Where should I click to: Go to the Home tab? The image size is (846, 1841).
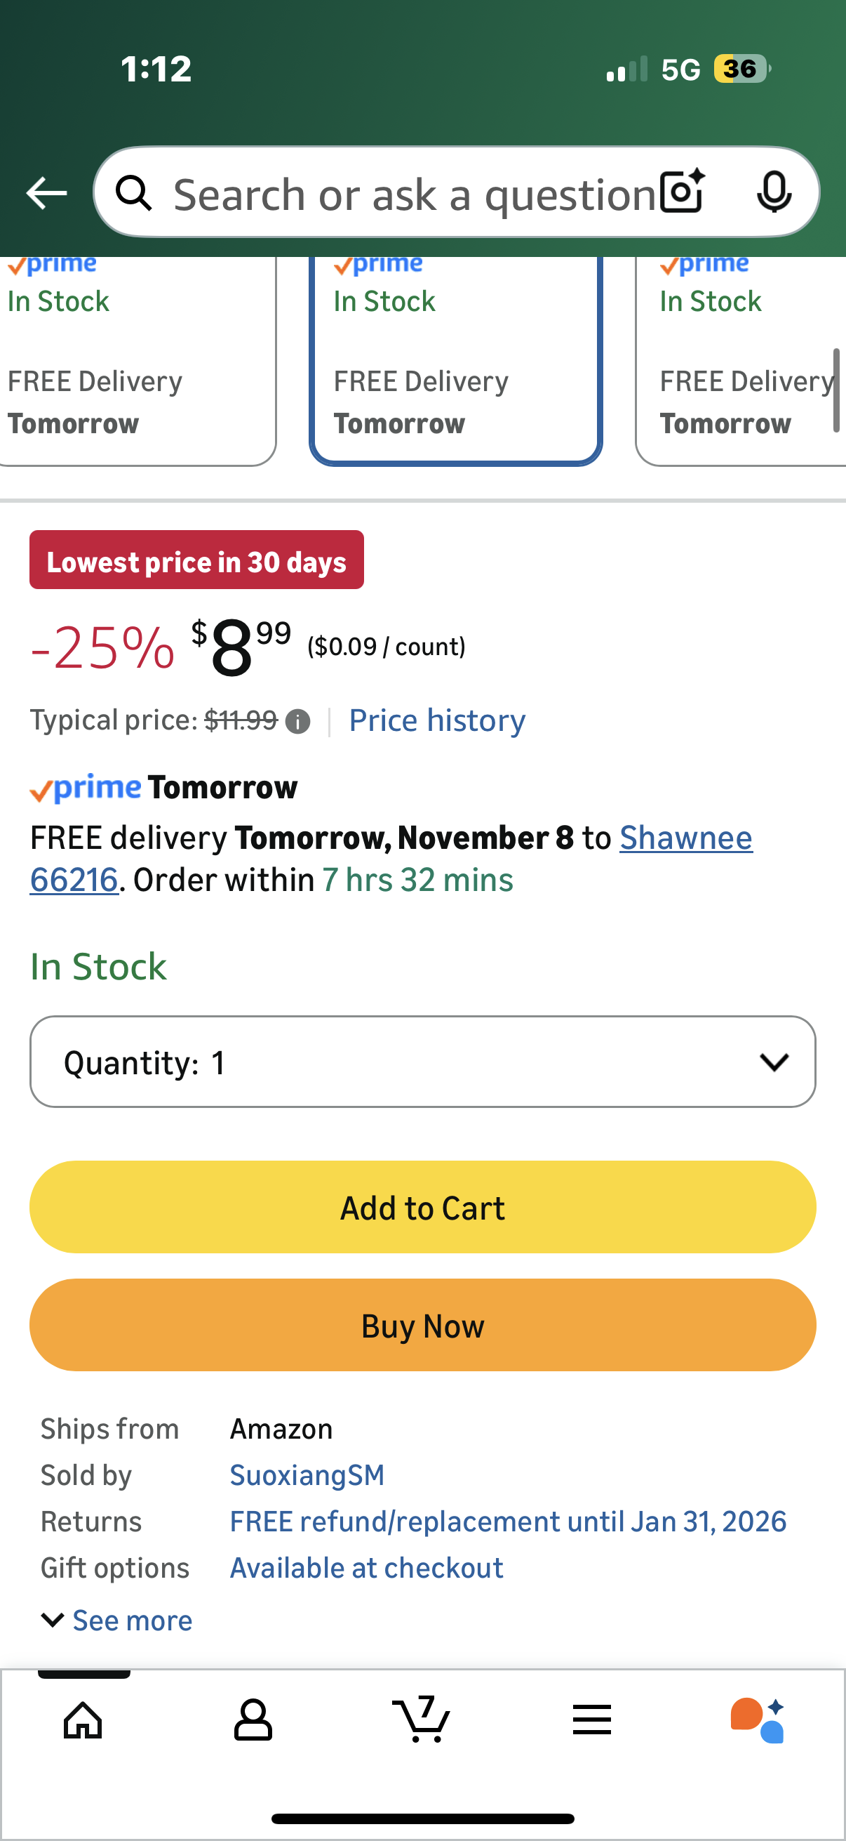(83, 1720)
